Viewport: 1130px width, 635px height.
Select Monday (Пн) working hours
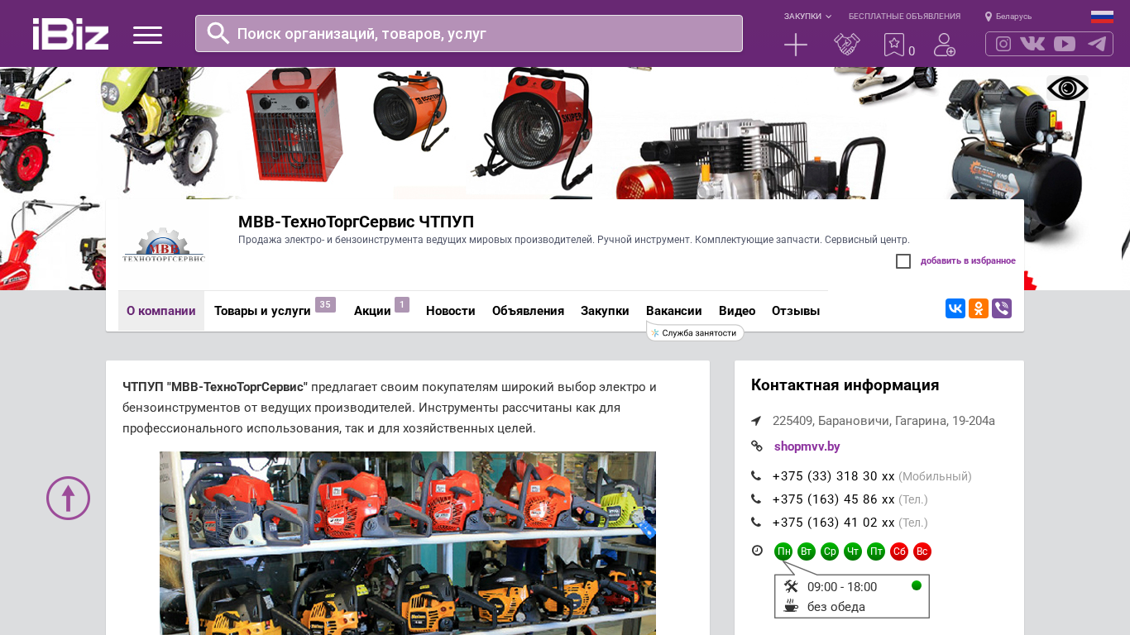point(783,551)
